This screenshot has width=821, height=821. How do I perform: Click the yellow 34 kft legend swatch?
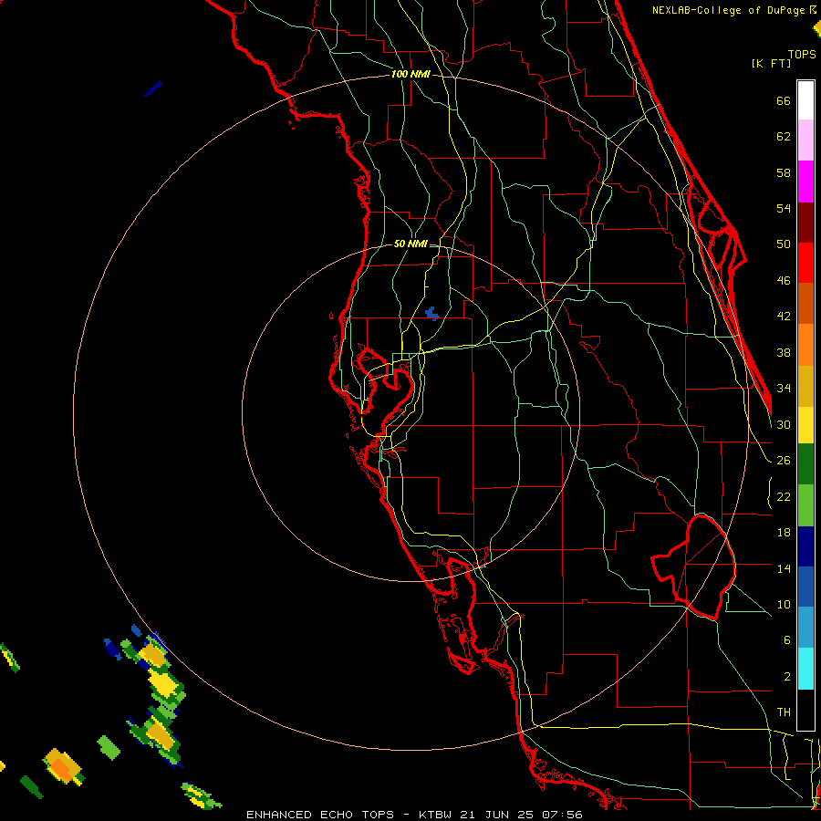coord(805,425)
